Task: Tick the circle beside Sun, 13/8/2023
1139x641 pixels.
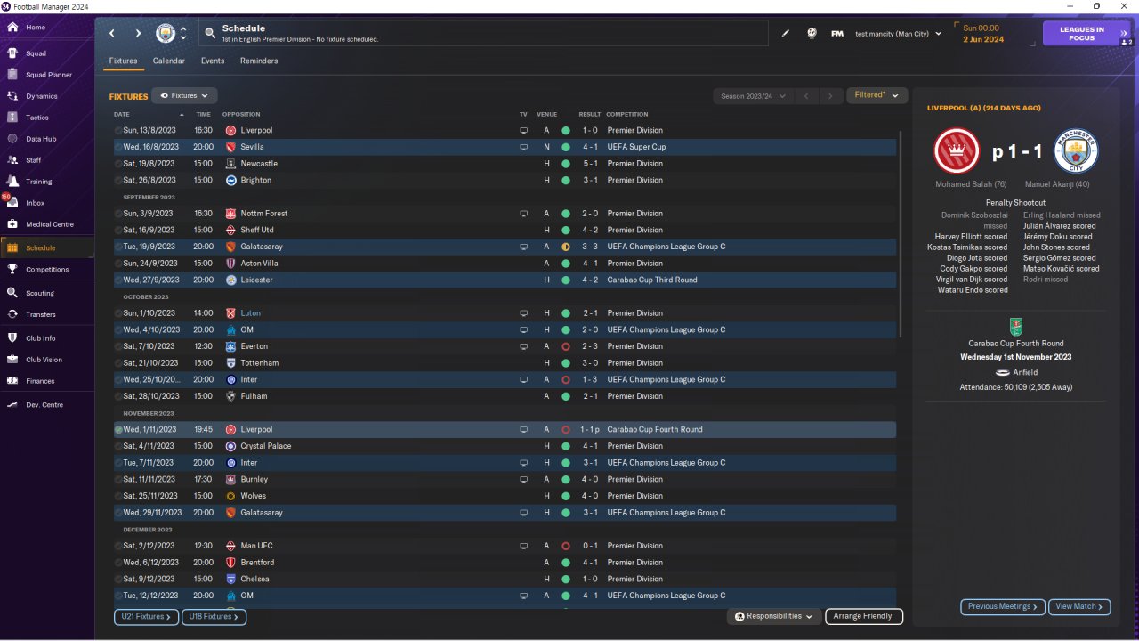Action: click(x=118, y=131)
